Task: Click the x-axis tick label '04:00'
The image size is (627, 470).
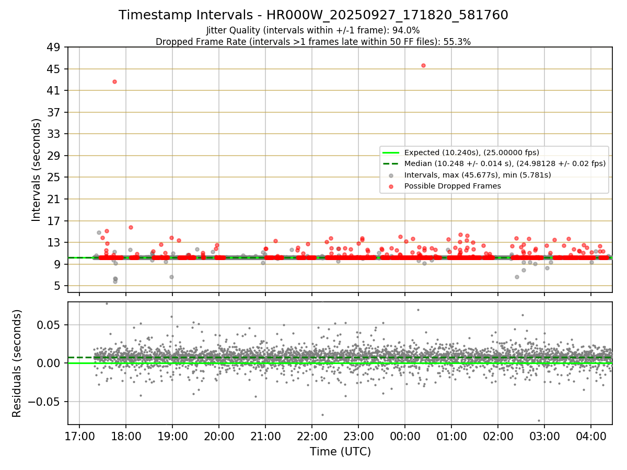Action: coord(591,437)
